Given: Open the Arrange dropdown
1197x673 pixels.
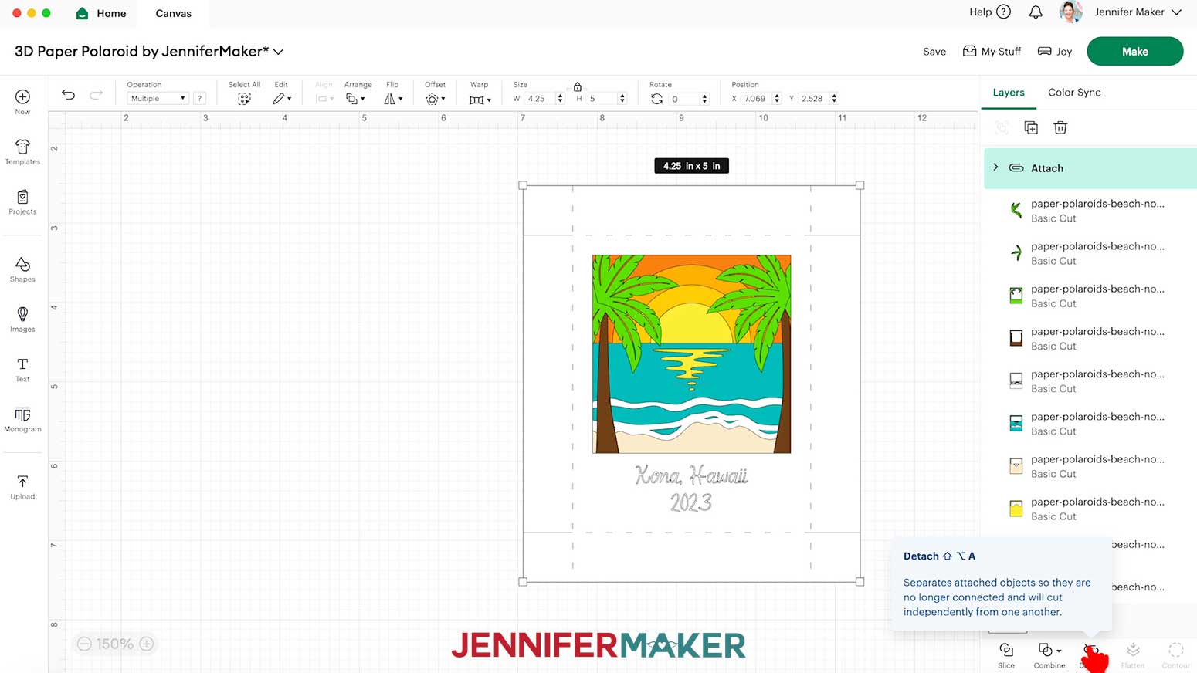Looking at the screenshot, I should click(355, 99).
